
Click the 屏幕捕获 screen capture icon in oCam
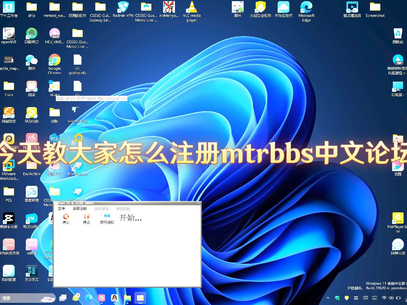click(x=107, y=216)
